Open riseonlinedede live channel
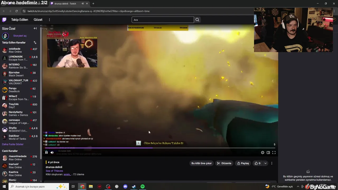Viewport: 338px width, 190px height. click(x=20, y=158)
